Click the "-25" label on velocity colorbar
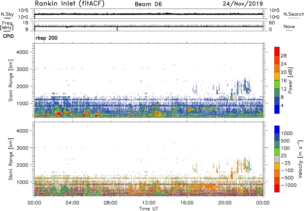Screen dimensions: 304x211 (286, 163)
